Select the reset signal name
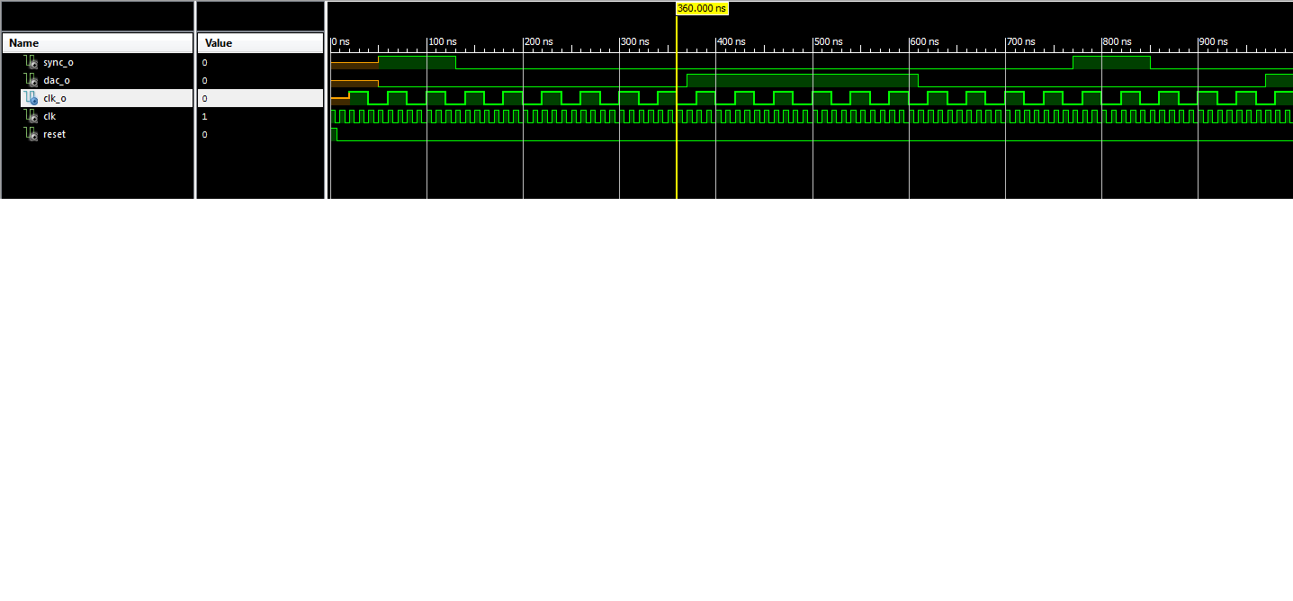1293x601 pixels. (x=54, y=134)
